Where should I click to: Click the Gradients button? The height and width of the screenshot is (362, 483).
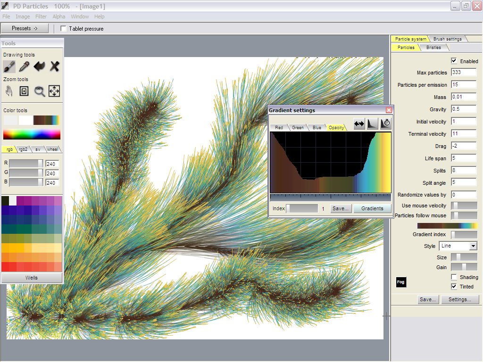pyautogui.click(x=372, y=208)
